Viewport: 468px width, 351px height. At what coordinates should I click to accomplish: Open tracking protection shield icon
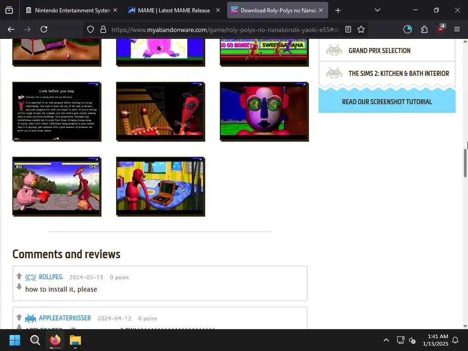point(90,29)
